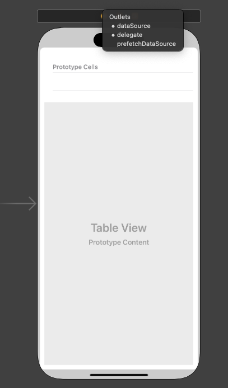Select the storyboard entry point arrow

[18, 204]
